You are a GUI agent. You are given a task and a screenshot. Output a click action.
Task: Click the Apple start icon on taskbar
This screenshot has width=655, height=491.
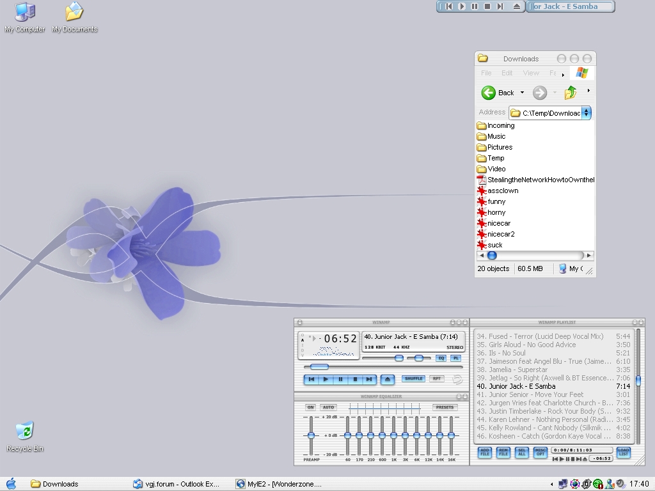pos(11,484)
